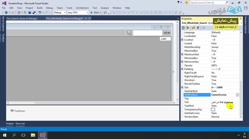This screenshot has width=249, height=139.
Task: Pin the Frm_WholeSale_Search tab
Action: click(86, 19)
